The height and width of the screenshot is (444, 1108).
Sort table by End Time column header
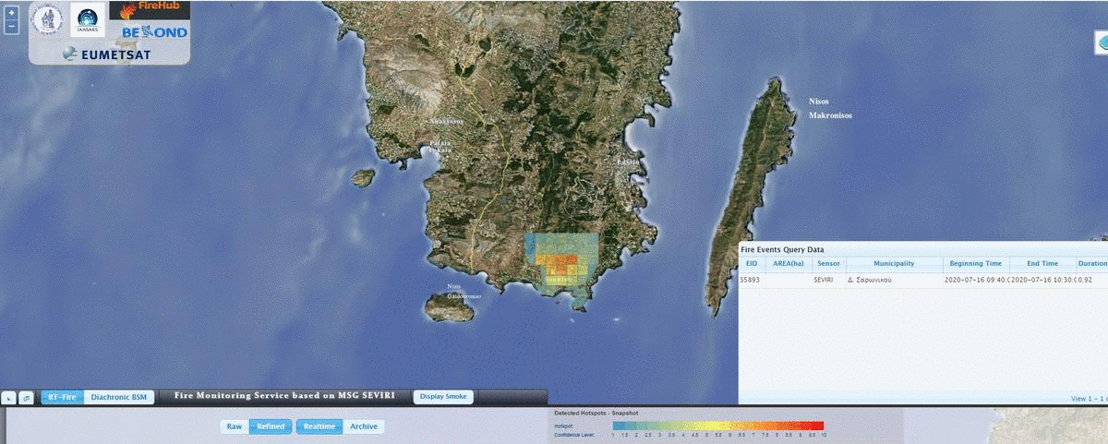(x=1042, y=264)
